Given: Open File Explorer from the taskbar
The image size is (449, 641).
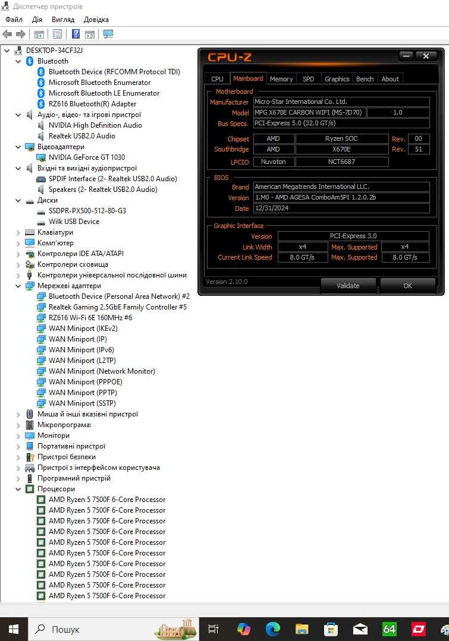Looking at the screenshot, I should (302, 629).
